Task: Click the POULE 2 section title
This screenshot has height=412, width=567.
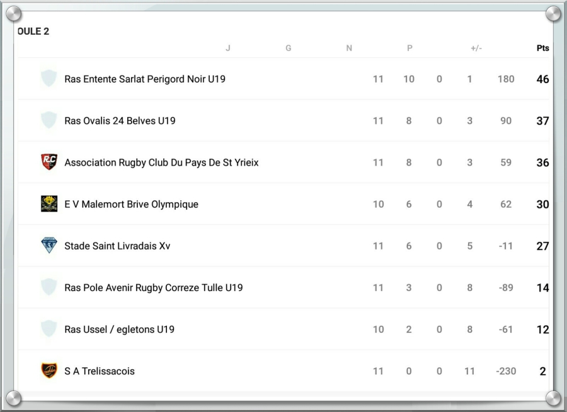Action: pos(33,31)
